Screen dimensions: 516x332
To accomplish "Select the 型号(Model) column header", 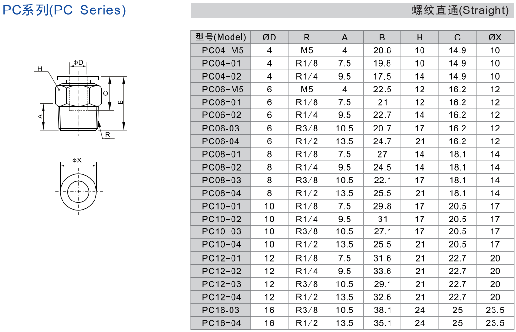I will point(221,38).
